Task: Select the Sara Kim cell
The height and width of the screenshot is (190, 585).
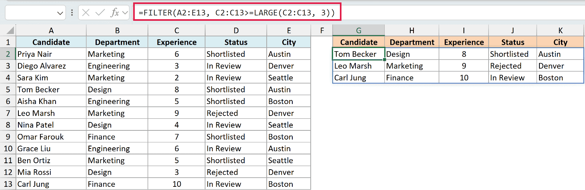Action: pos(51,78)
